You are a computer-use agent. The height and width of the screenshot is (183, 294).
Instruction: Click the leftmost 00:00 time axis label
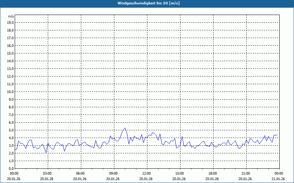pos(14,173)
